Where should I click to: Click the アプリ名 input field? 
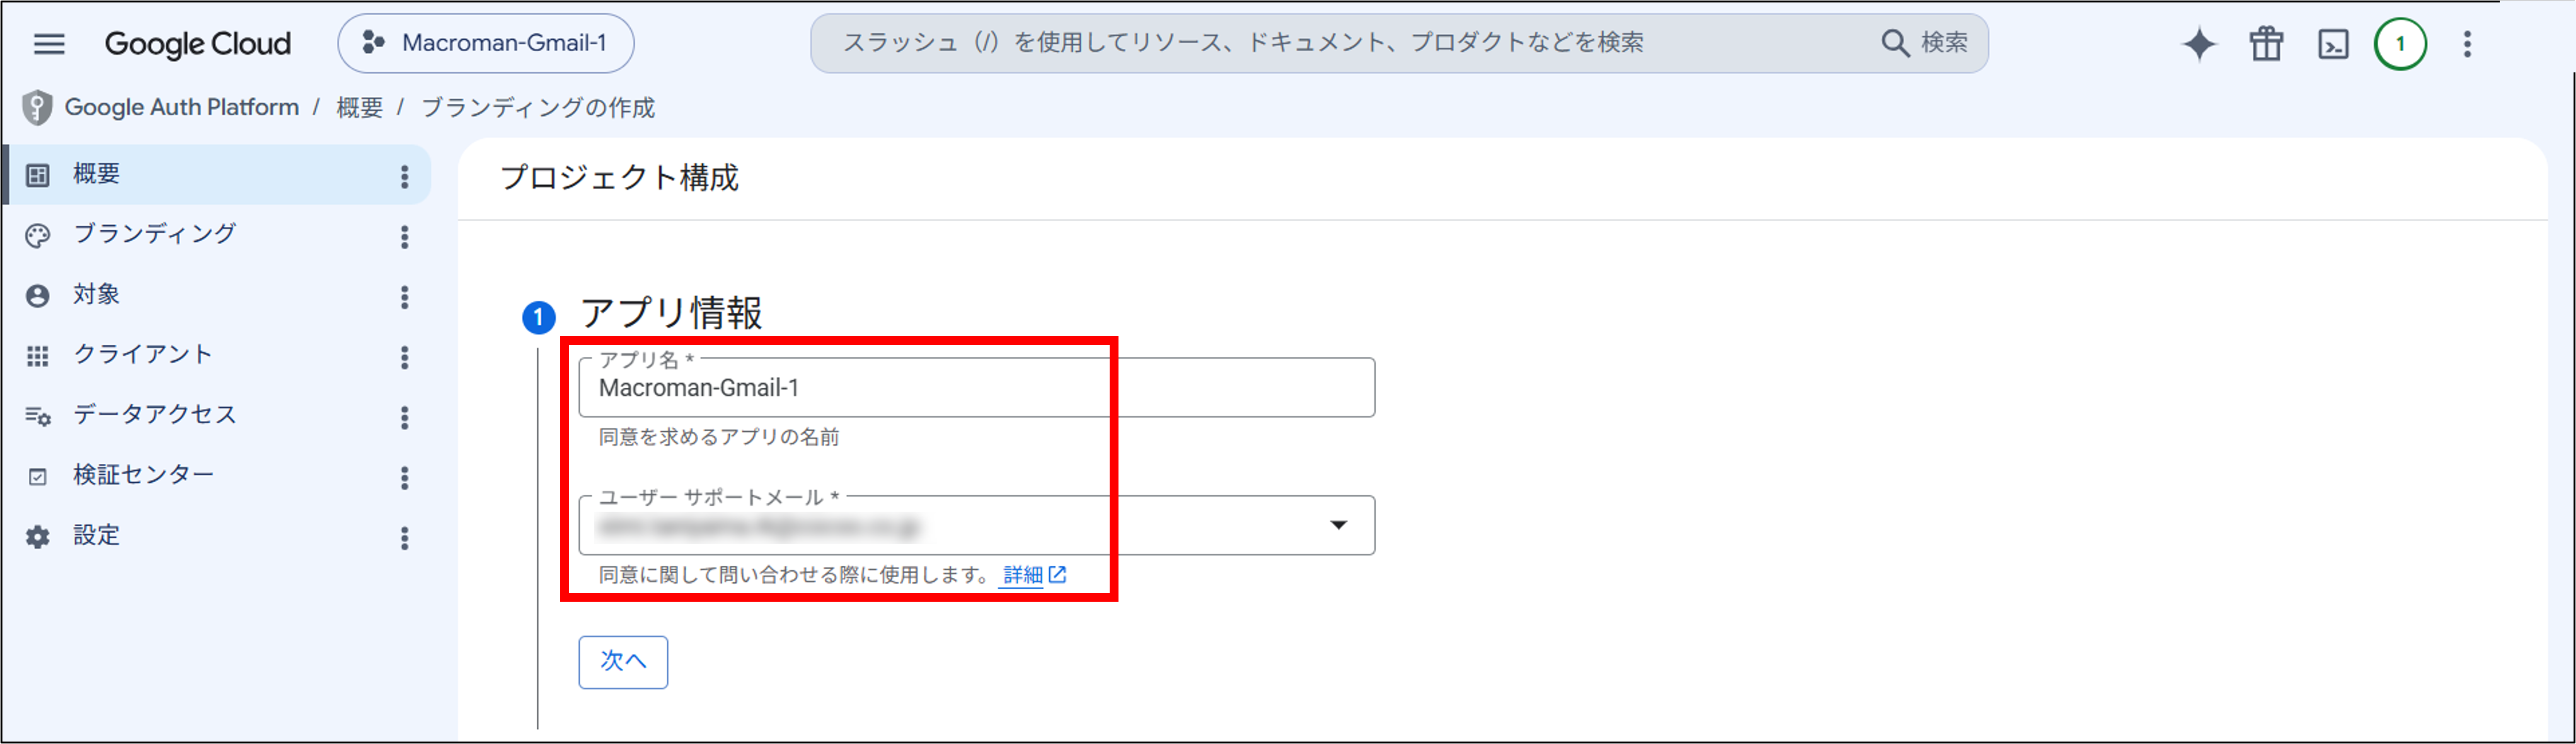tap(976, 388)
